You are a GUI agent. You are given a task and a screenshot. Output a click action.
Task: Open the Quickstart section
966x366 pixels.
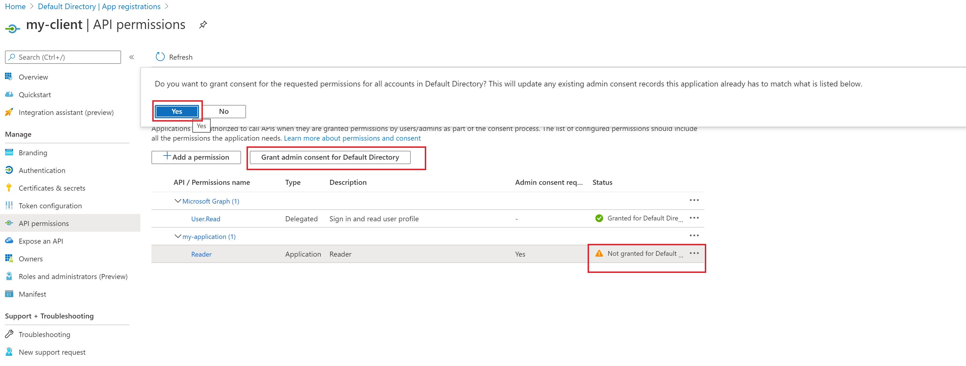point(35,94)
